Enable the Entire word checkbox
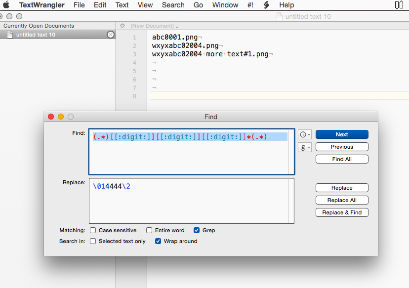 point(149,230)
